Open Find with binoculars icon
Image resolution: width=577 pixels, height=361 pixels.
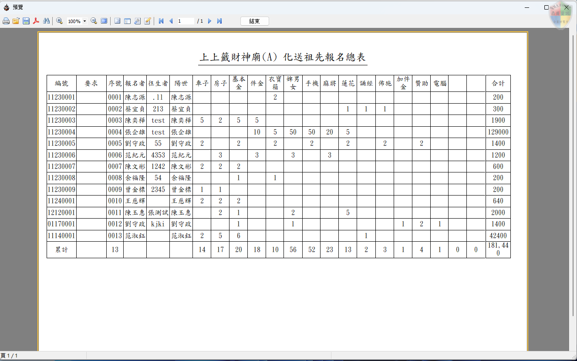[46, 21]
